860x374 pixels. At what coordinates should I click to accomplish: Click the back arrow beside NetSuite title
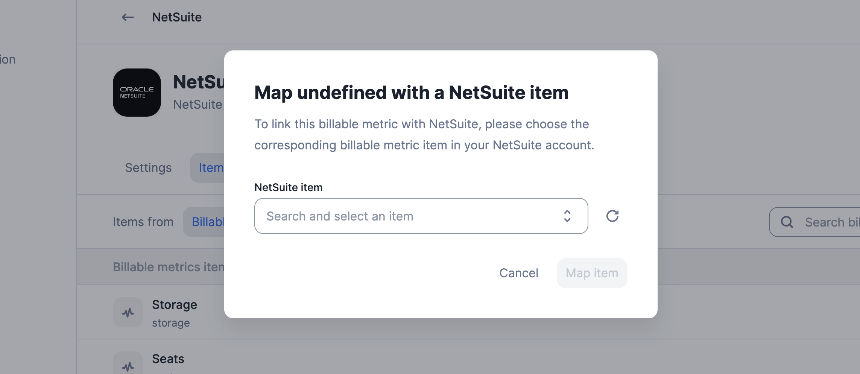128,17
